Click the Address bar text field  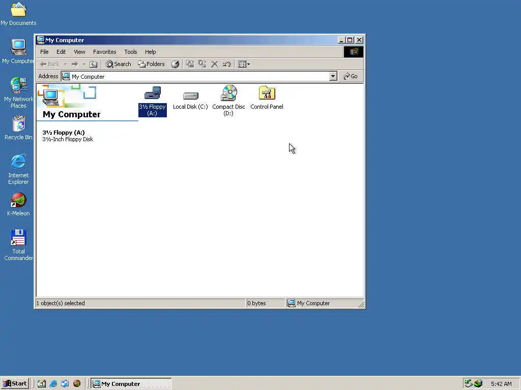(195, 77)
